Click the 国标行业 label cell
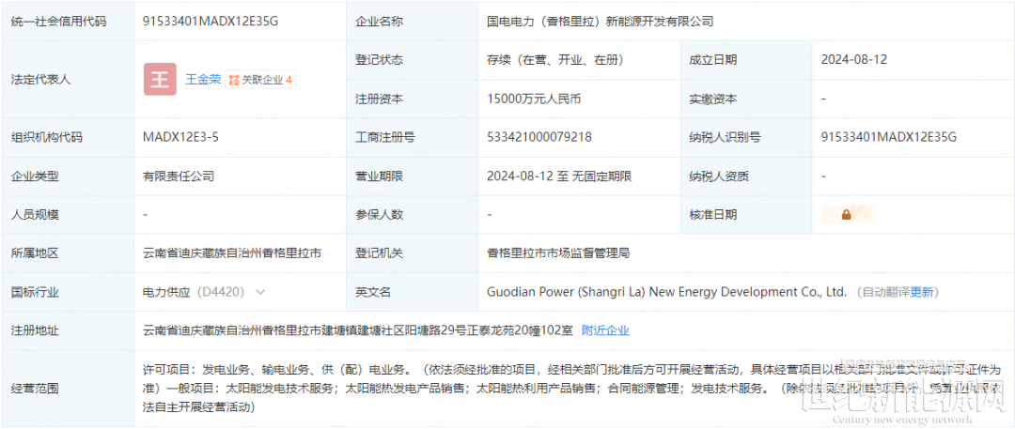Image resolution: width=1015 pixels, height=429 pixels. pos(68,292)
